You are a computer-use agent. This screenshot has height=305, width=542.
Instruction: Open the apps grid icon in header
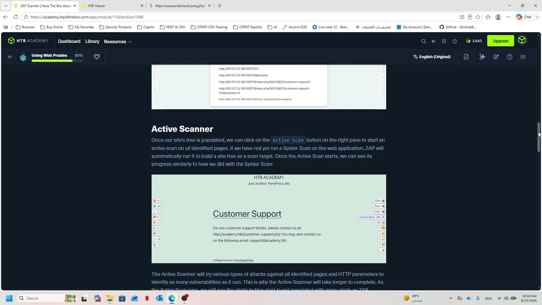pyautogui.click(x=444, y=41)
